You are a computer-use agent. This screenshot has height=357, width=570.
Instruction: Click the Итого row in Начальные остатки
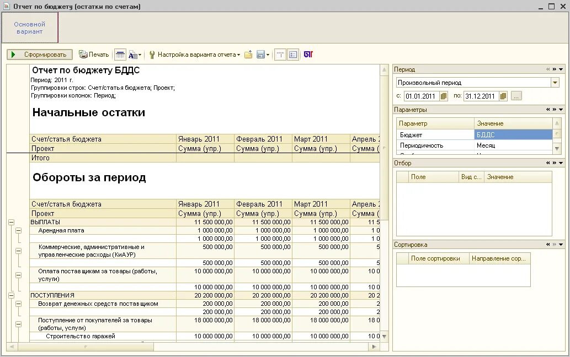click(x=205, y=158)
